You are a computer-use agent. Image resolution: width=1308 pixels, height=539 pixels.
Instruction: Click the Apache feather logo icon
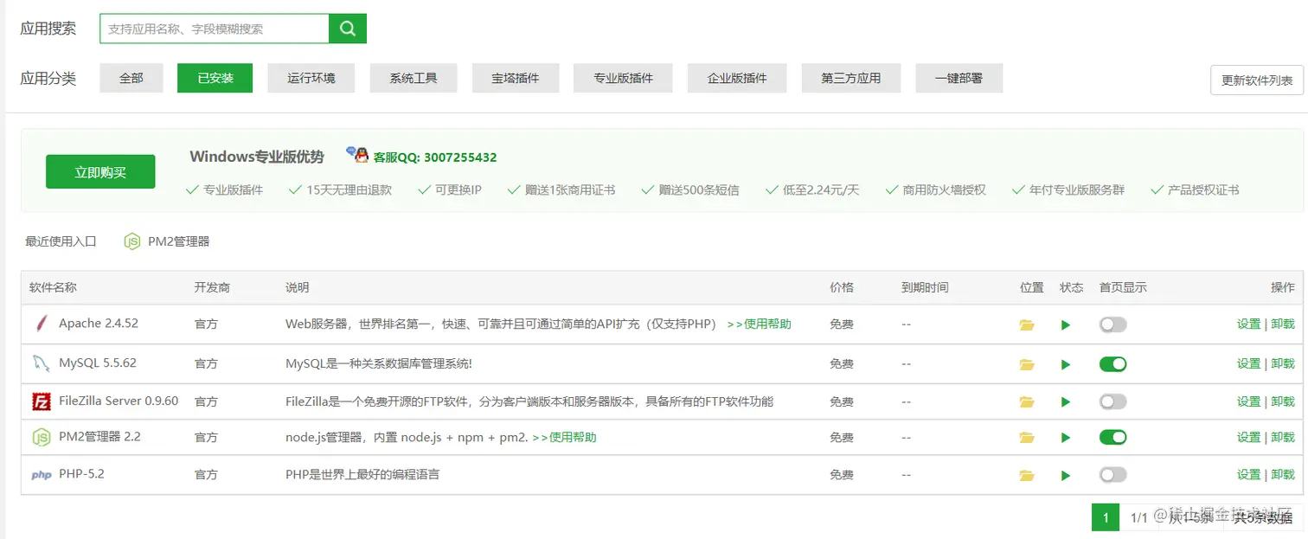(41, 324)
